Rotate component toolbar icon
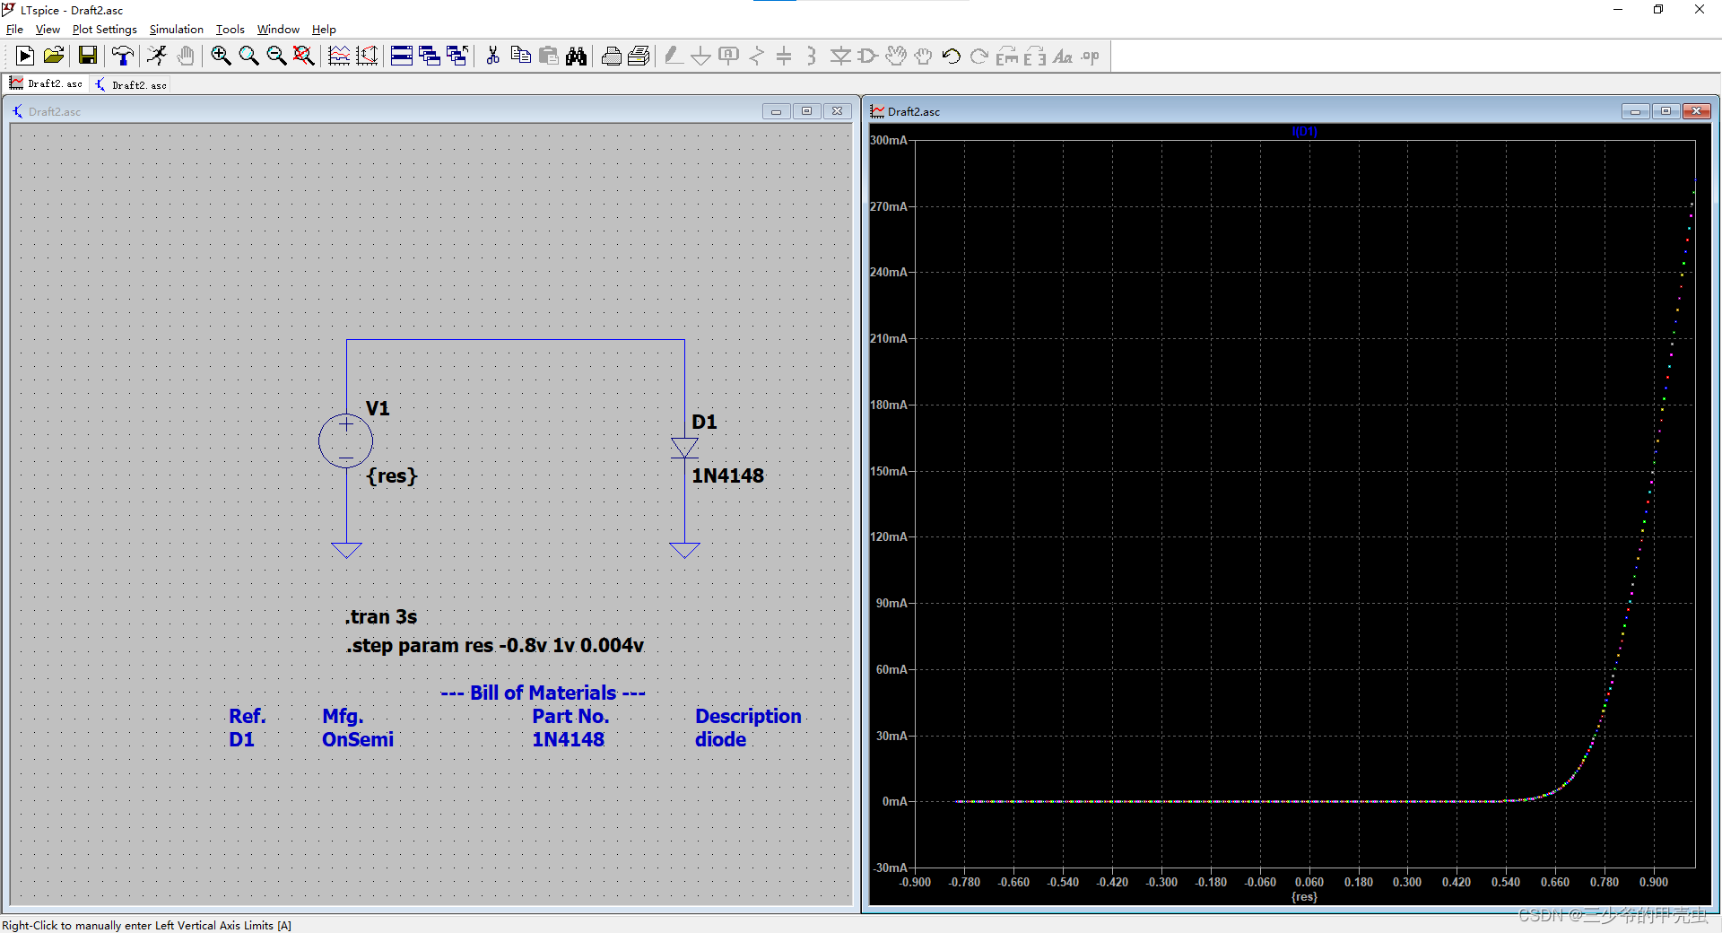 [x=1007, y=56]
